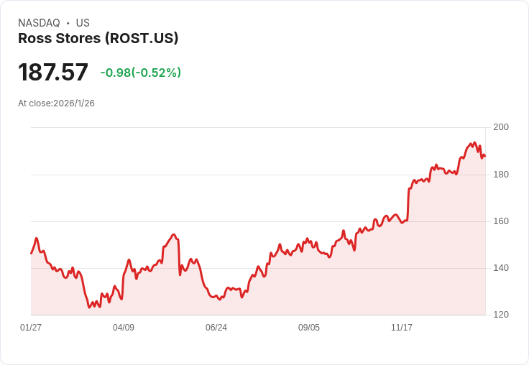Select the 140 price axis label
Viewport: 529px width, 365px height.
click(x=501, y=268)
